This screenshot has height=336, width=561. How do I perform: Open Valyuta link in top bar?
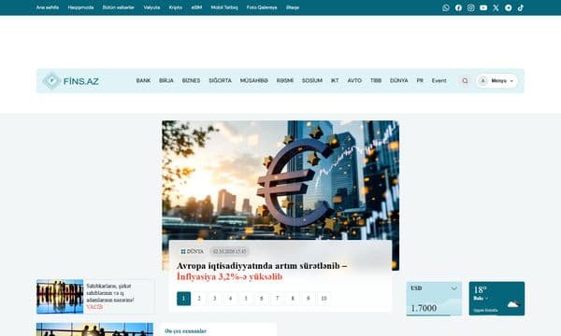[x=151, y=7]
